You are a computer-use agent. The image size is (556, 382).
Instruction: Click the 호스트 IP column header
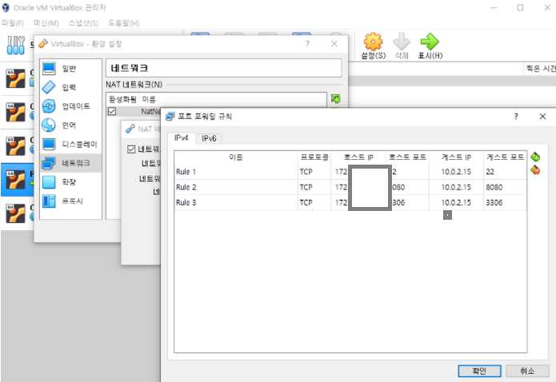click(358, 157)
